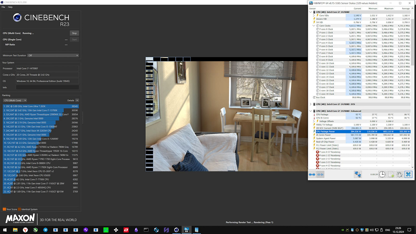The image size is (416, 234).
Task: Collapse the Core Clocks tree node
Action: pyautogui.click(x=314, y=26)
